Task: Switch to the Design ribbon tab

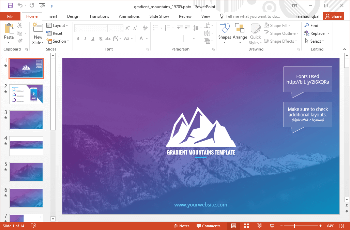Action: point(73,16)
